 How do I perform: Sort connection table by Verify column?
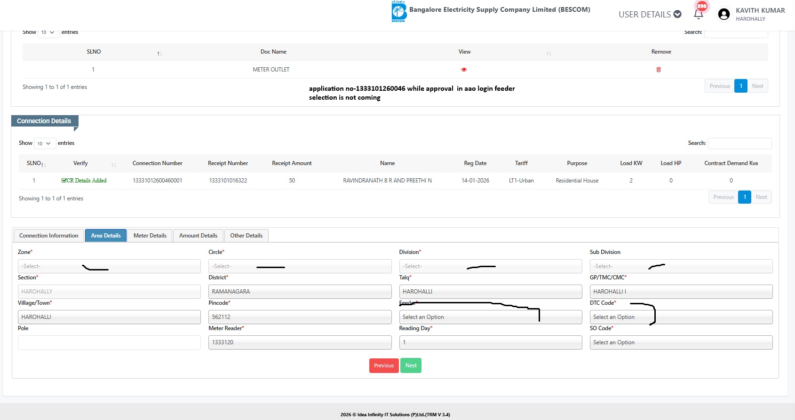coord(113,165)
